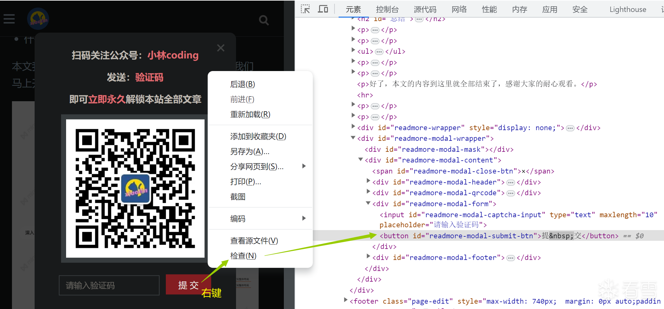The width and height of the screenshot is (664, 309).
Task: Close the QR code modal with X
Action: click(221, 48)
